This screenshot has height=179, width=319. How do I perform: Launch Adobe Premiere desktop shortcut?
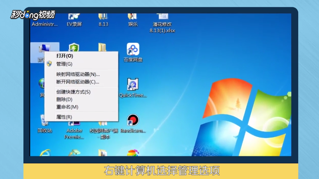pos(74,130)
